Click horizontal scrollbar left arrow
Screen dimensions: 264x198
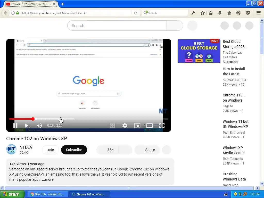(2, 188)
